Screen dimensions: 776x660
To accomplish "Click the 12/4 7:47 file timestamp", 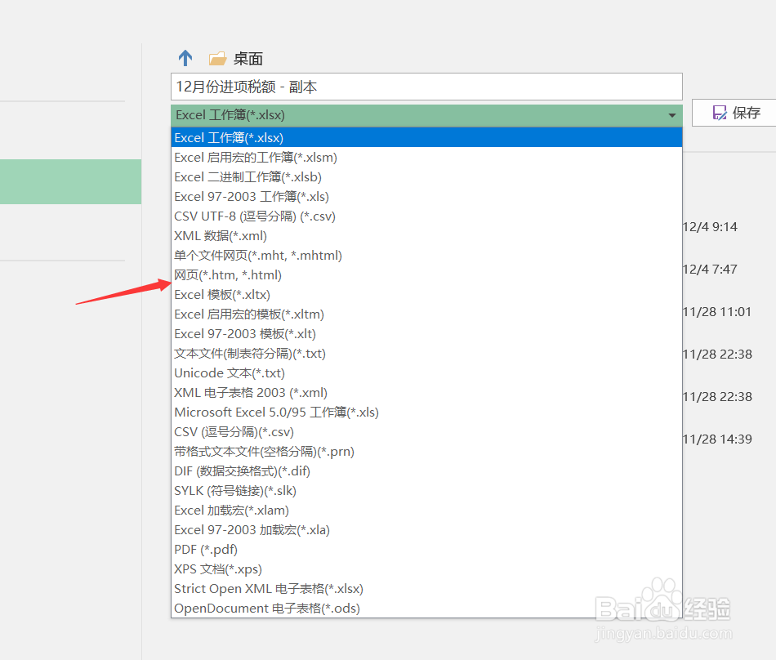I will tap(710, 269).
